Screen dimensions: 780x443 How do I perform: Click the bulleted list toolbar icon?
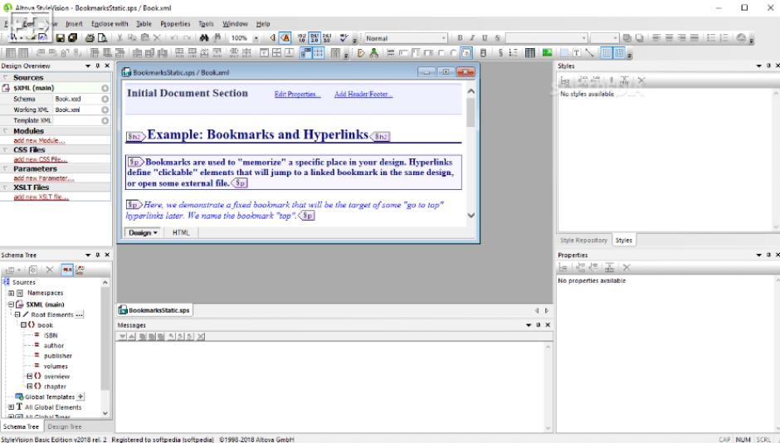(711, 38)
